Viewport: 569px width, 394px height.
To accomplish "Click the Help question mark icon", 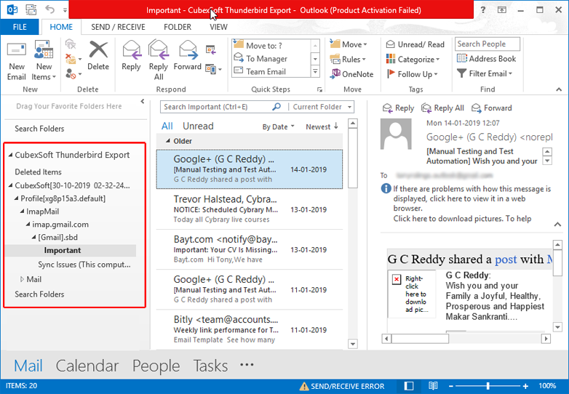I will click(x=482, y=9).
